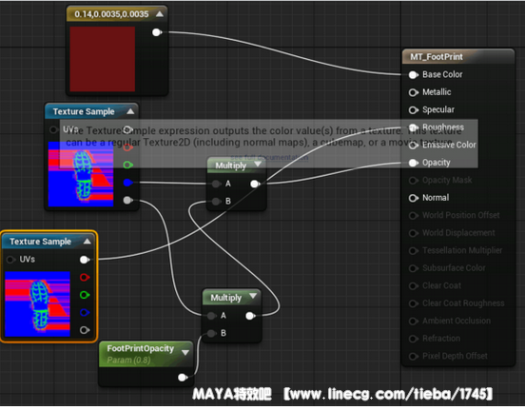525x410 pixels.
Task: Click lower Texture Sample's red output pin
Action: (x=84, y=278)
